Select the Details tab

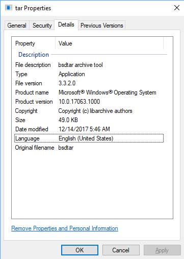[66, 25]
